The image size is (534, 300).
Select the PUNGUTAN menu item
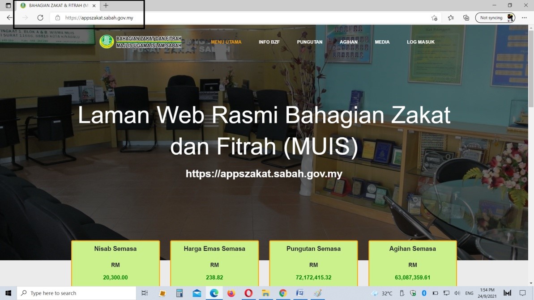pos(309,42)
